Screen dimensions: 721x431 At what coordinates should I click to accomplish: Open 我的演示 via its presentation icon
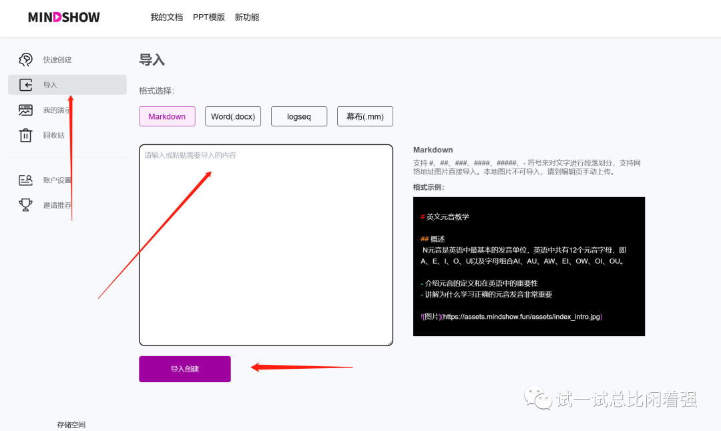point(25,110)
